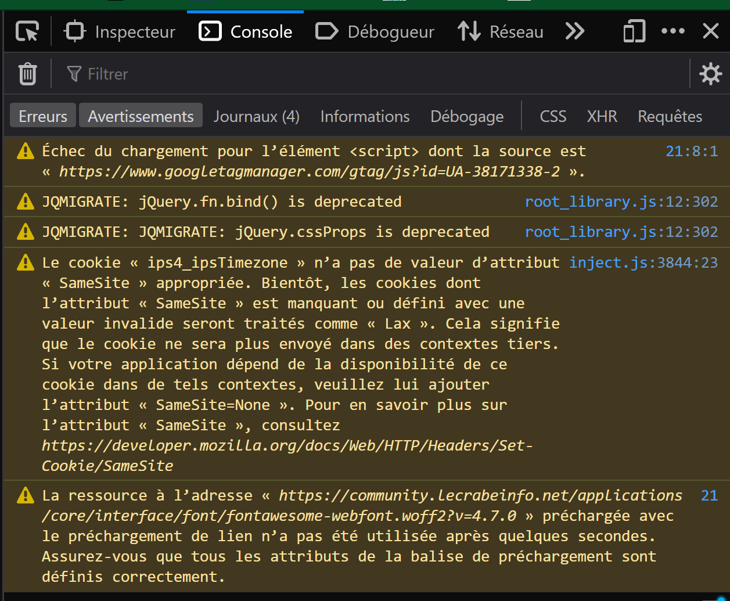Screen dimensions: 730x601
Task: Click warning icon beside La ressource message
Action: [26, 495]
